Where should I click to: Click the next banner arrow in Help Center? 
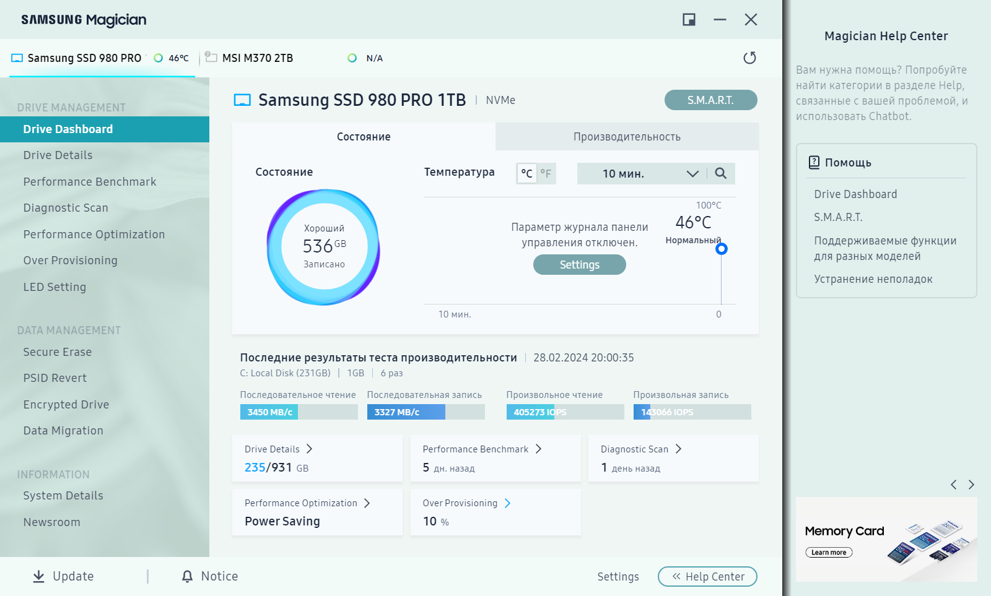(x=971, y=485)
